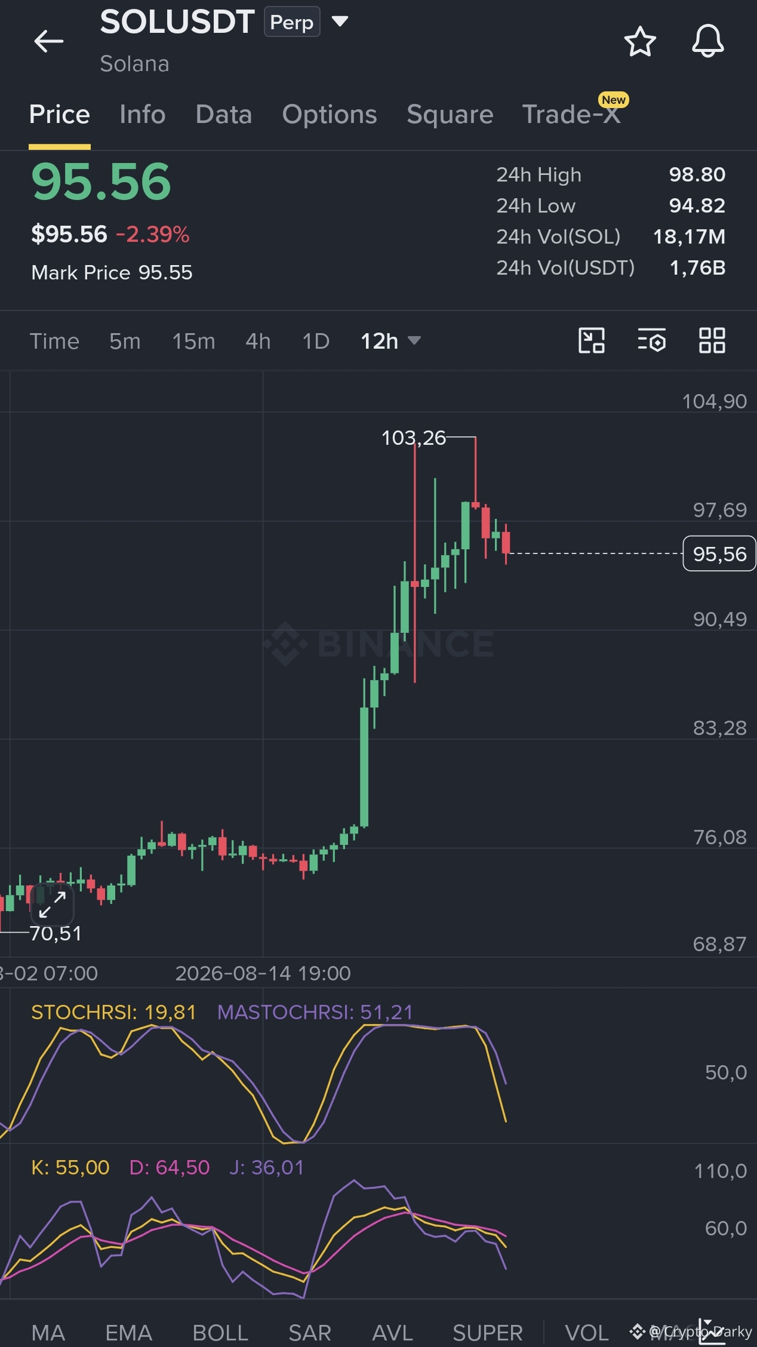Select the 15m timeframe
The height and width of the screenshot is (1347, 757).
193,341
